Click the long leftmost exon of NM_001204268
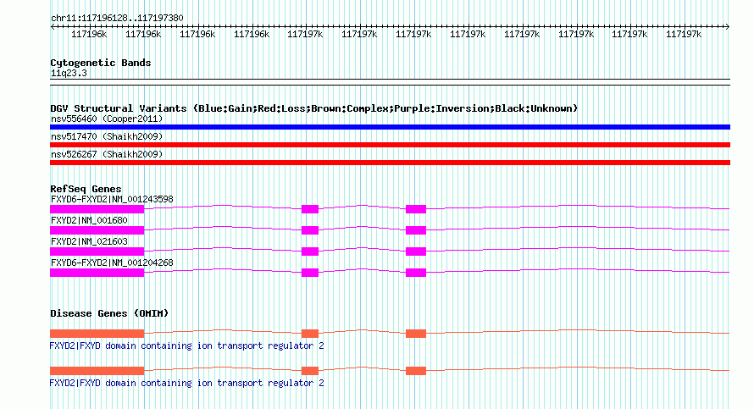Image resolution: width=754 pixels, height=409 pixels. point(97,273)
